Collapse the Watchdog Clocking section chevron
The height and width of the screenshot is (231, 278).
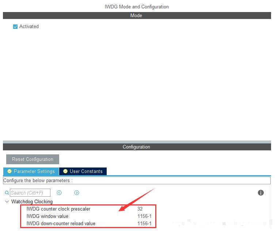[7, 202]
